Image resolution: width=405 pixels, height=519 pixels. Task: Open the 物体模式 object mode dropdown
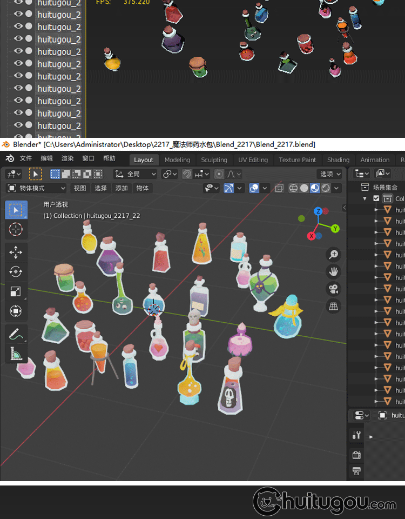click(36, 188)
